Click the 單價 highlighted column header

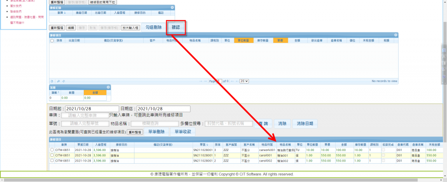coord(280,40)
